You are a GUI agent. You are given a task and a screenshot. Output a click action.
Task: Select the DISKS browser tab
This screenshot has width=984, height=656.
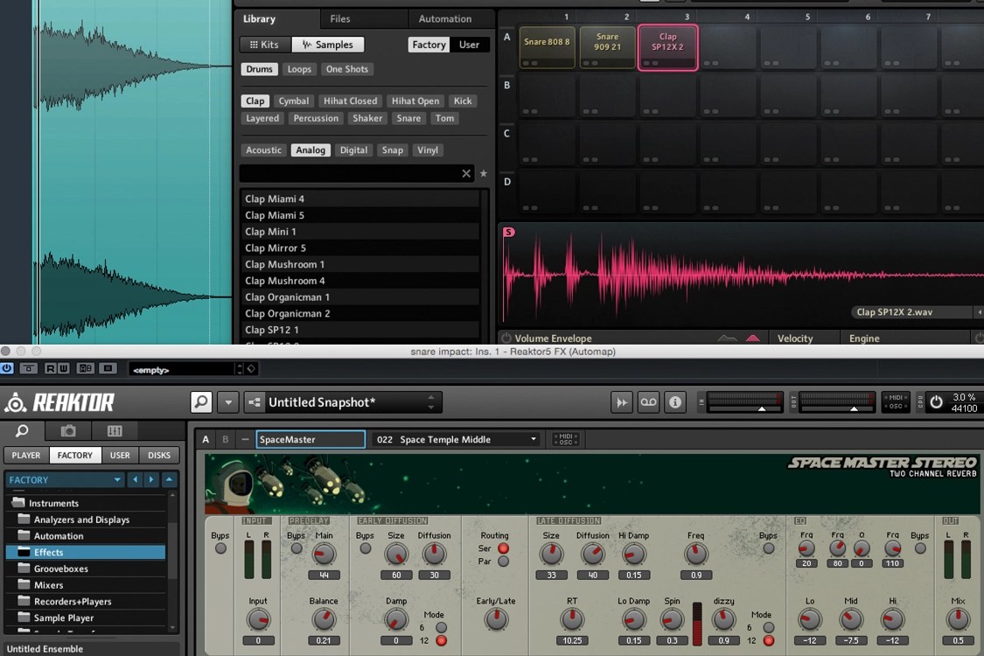(159, 455)
